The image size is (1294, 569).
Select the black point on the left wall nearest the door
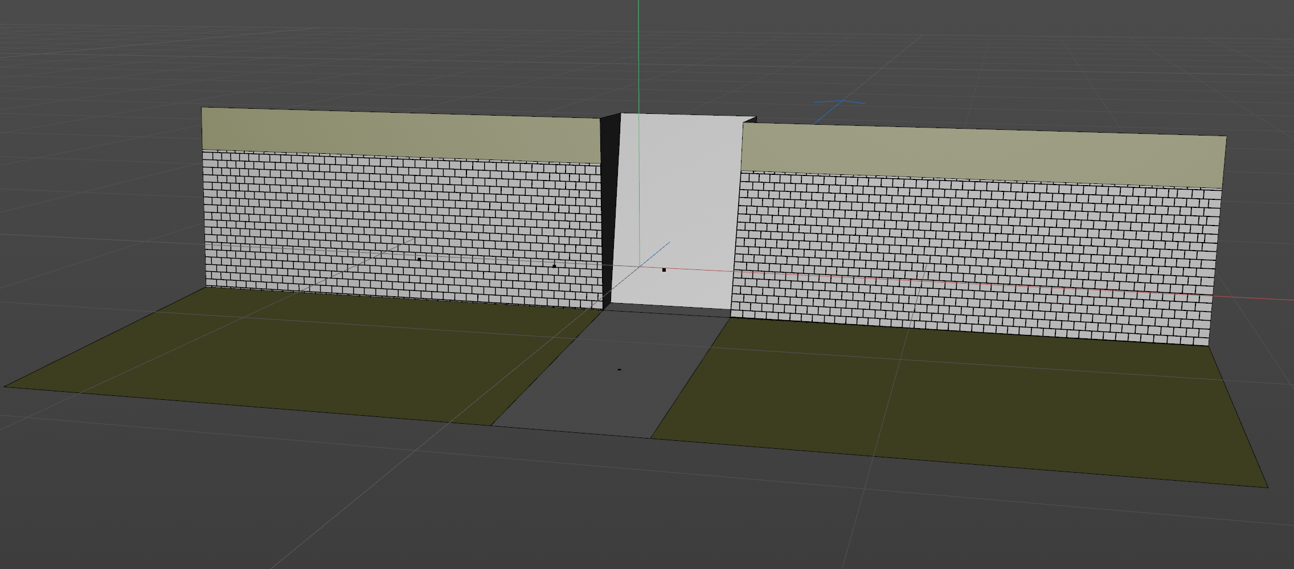[554, 265]
